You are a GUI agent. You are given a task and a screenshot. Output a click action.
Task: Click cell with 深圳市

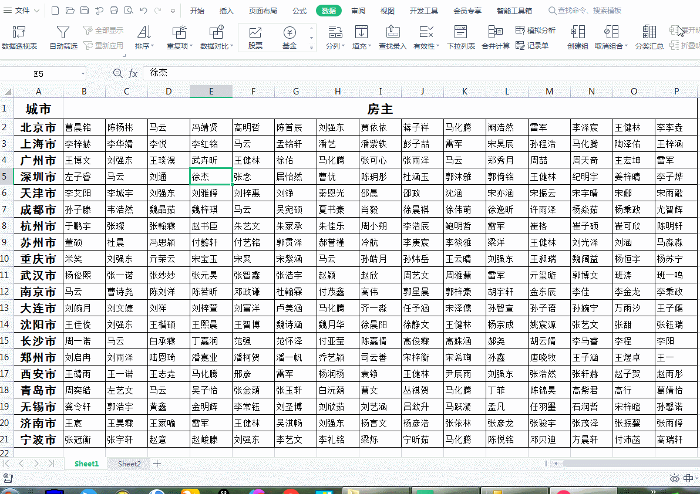(x=38, y=177)
